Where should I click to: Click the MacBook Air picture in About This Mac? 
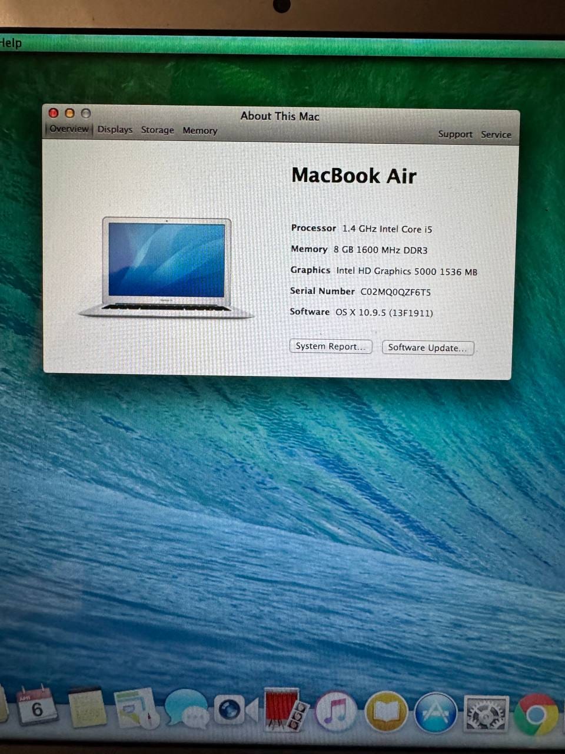tap(166, 268)
